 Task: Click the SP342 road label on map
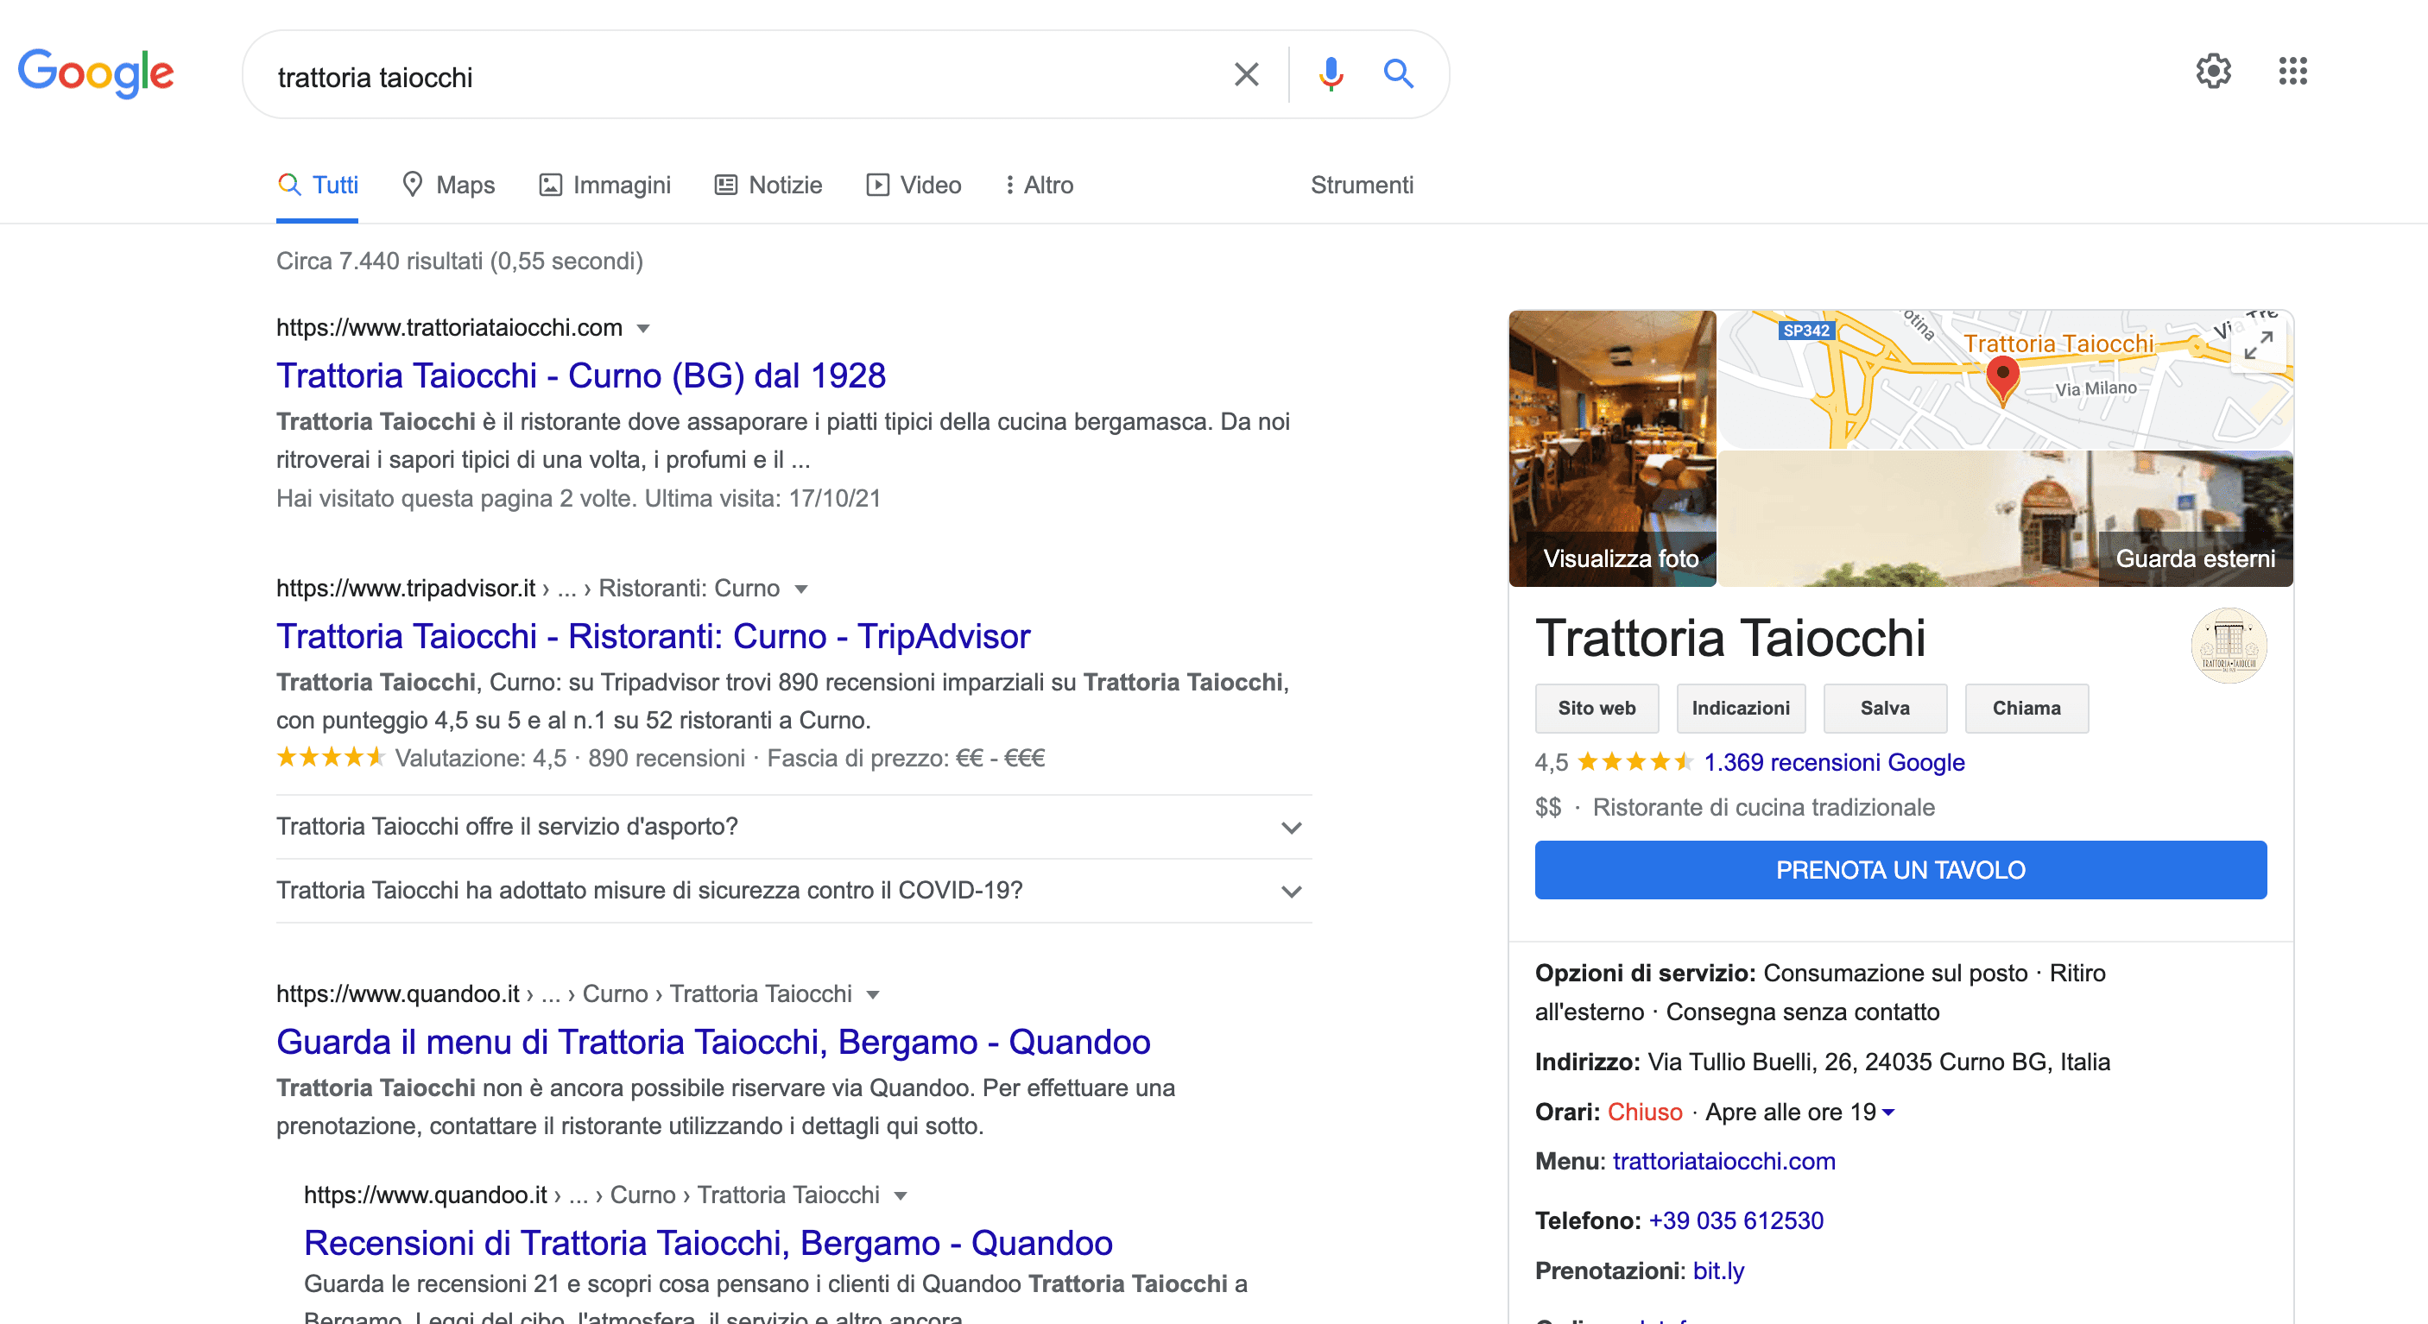1806,331
